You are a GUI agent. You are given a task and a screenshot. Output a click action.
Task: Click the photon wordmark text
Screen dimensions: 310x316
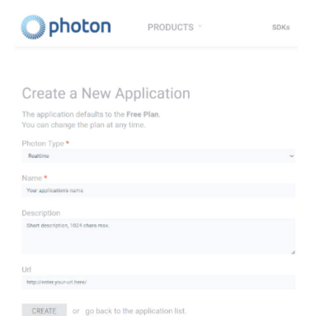coord(80,27)
